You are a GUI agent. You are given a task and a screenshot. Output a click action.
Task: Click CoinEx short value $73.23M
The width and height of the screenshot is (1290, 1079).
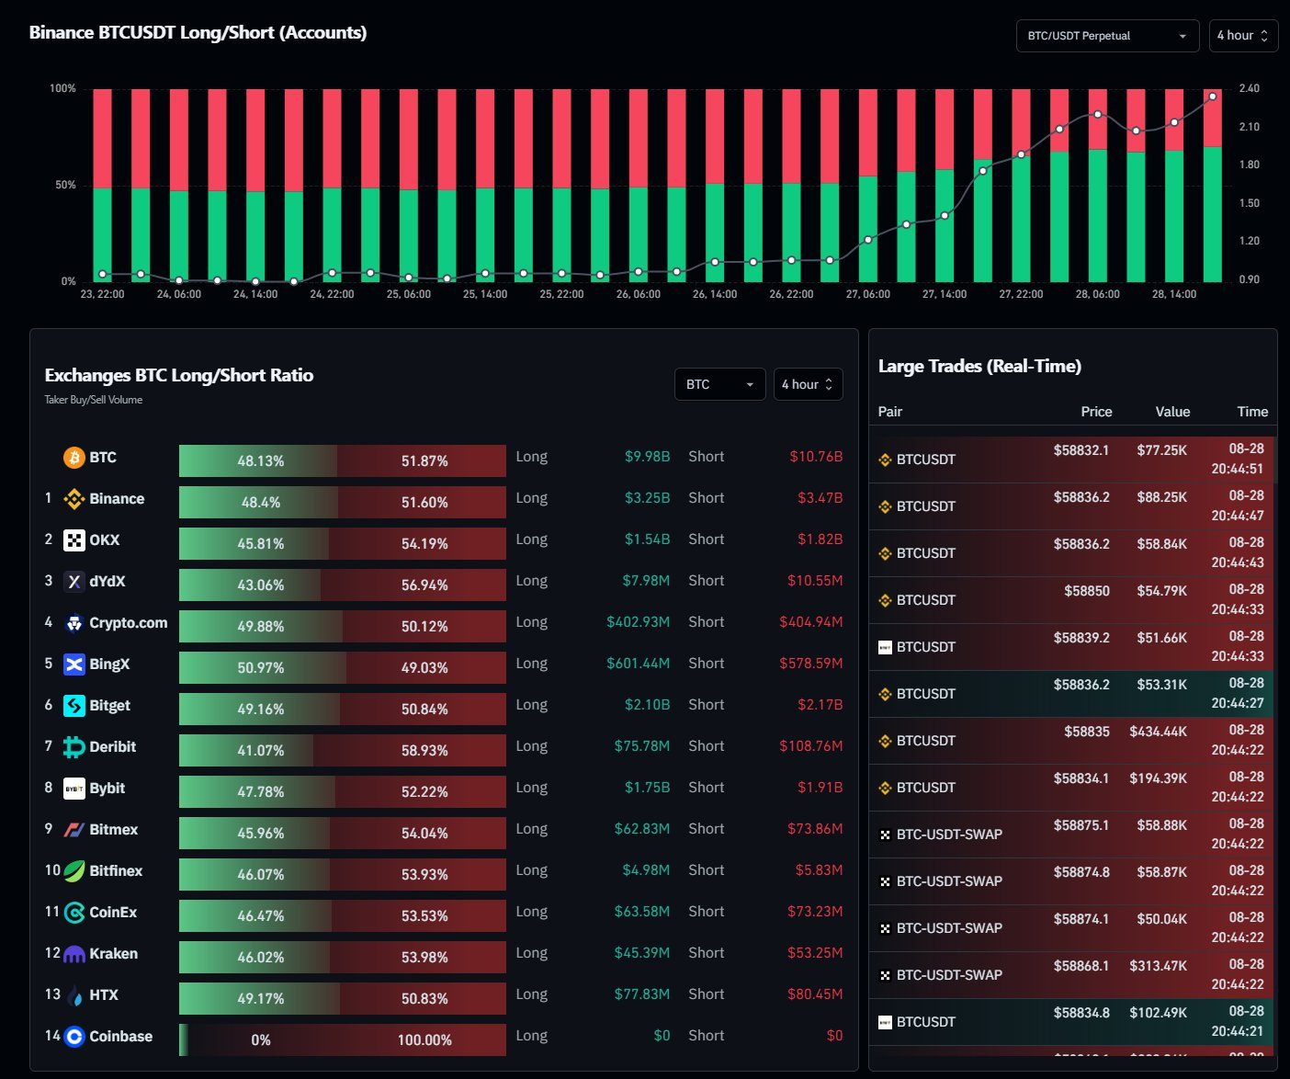pyautogui.click(x=815, y=912)
